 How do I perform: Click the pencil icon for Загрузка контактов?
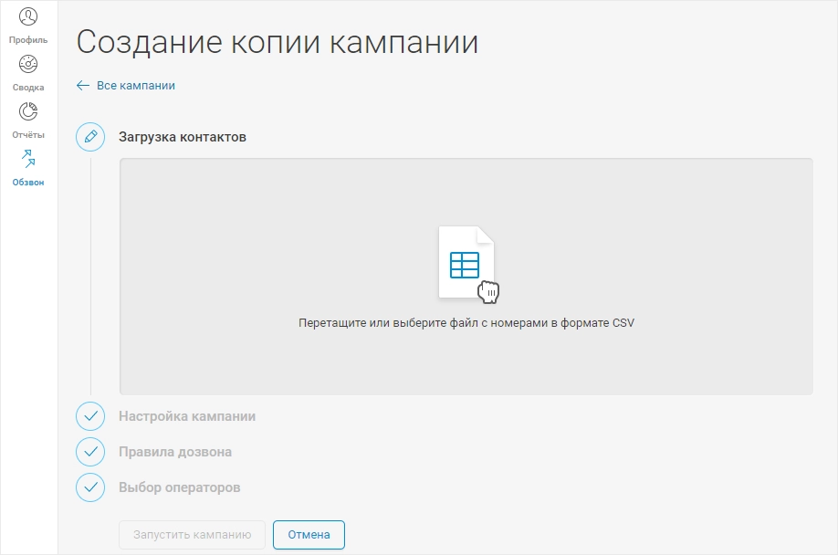coord(90,137)
